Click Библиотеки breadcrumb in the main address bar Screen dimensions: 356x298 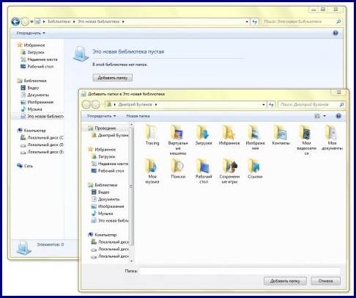point(59,21)
